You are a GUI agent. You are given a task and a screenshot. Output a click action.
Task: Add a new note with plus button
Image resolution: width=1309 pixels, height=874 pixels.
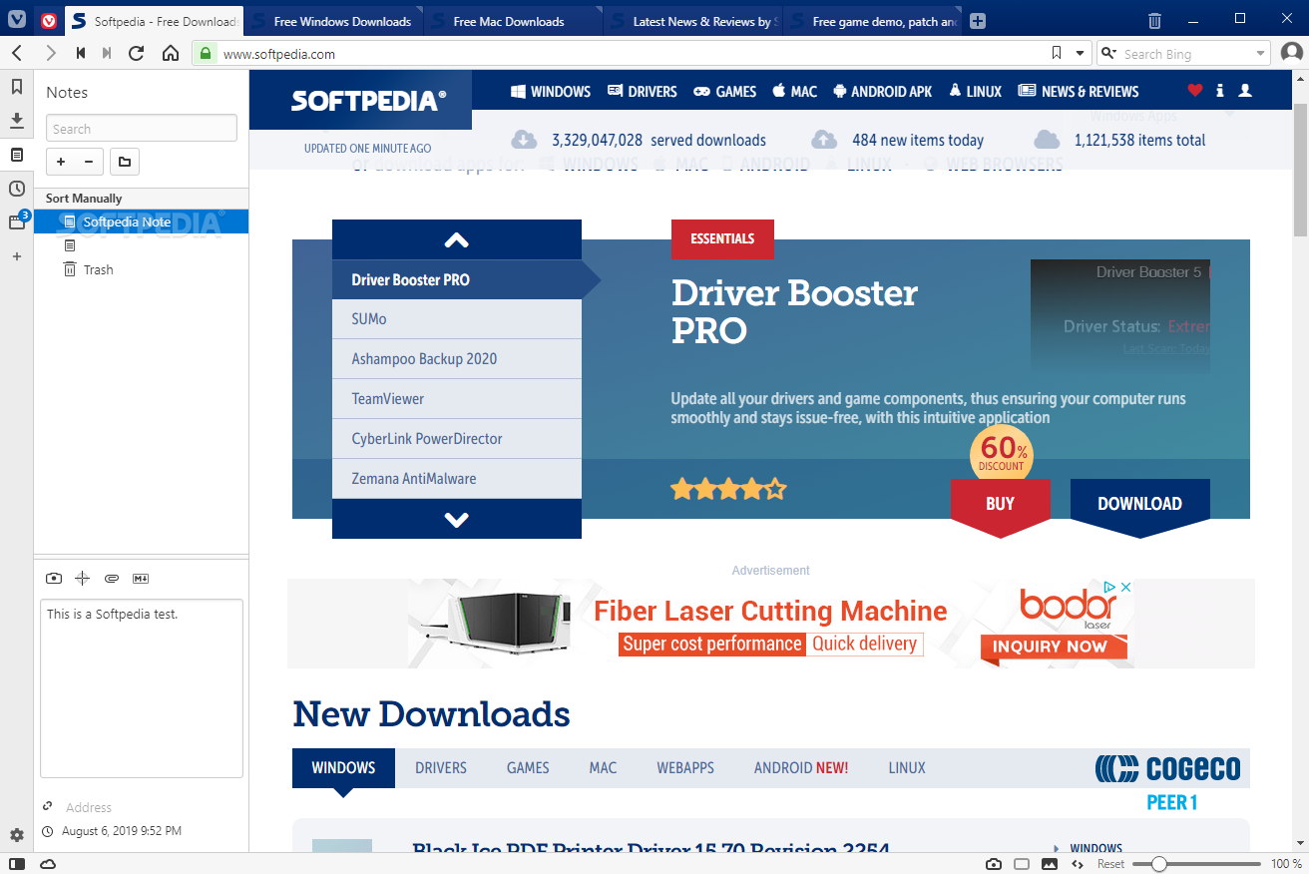pyautogui.click(x=61, y=162)
